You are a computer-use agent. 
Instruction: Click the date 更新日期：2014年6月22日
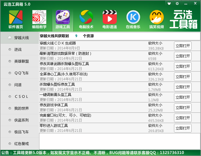(61, 59)
